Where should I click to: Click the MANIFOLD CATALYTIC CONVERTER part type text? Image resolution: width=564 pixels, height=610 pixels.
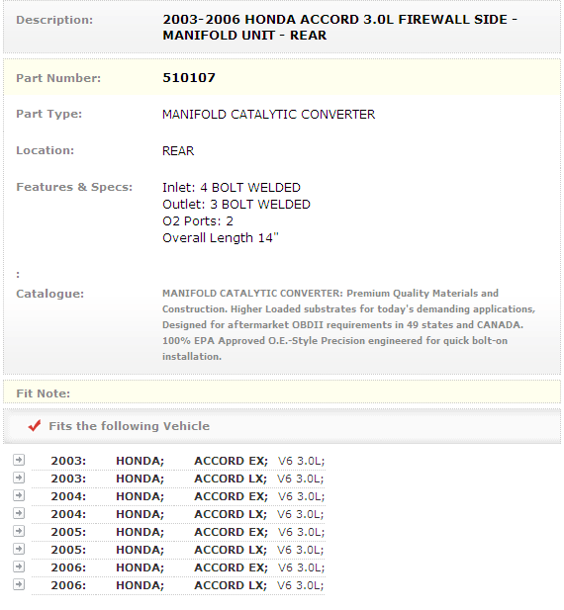[268, 115]
